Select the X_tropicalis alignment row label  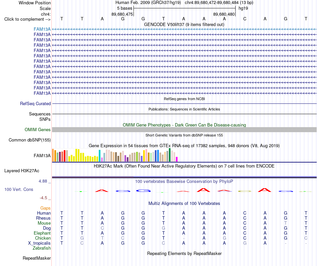tap(39, 243)
